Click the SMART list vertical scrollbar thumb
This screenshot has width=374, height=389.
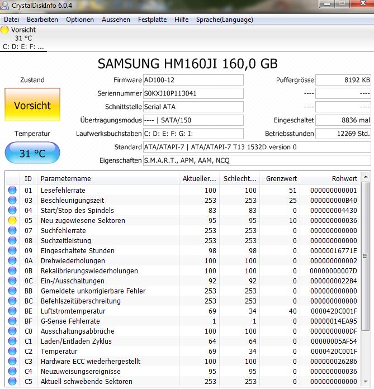365,256
